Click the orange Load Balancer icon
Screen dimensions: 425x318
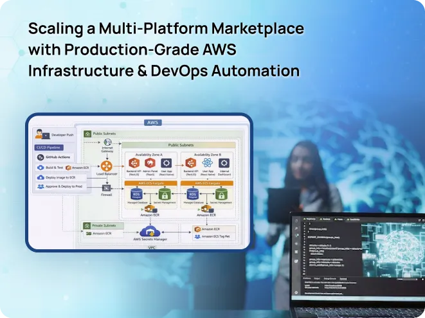[x=107, y=166]
